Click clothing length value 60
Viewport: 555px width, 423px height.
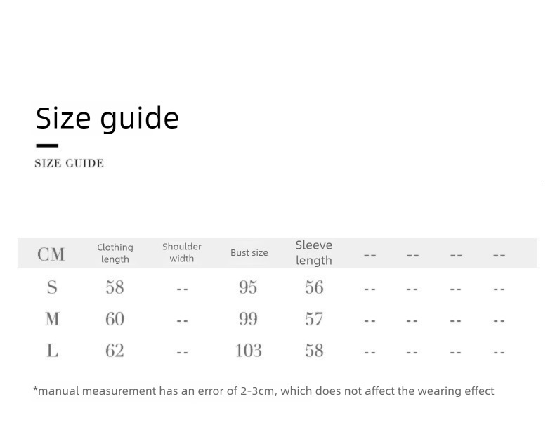(x=115, y=319)
